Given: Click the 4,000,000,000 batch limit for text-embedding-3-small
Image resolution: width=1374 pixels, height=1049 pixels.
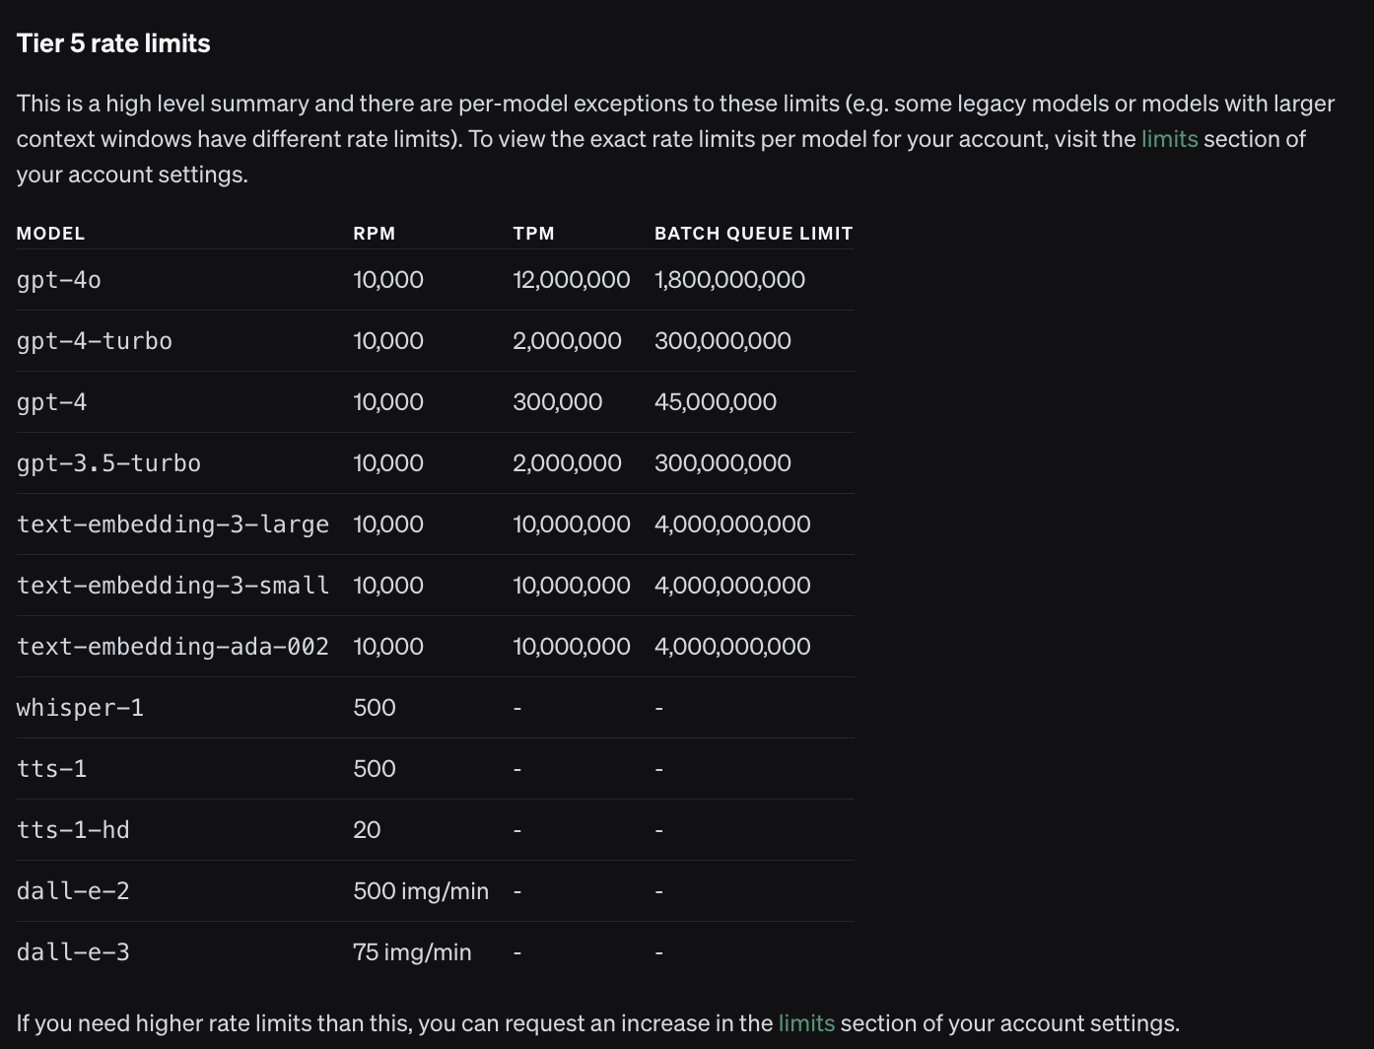Looking at the screenshot, I should [x=732, y=586].
